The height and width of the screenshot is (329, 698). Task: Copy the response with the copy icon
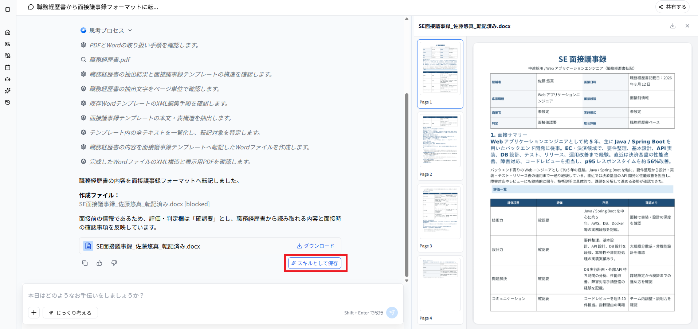[85, 263]
